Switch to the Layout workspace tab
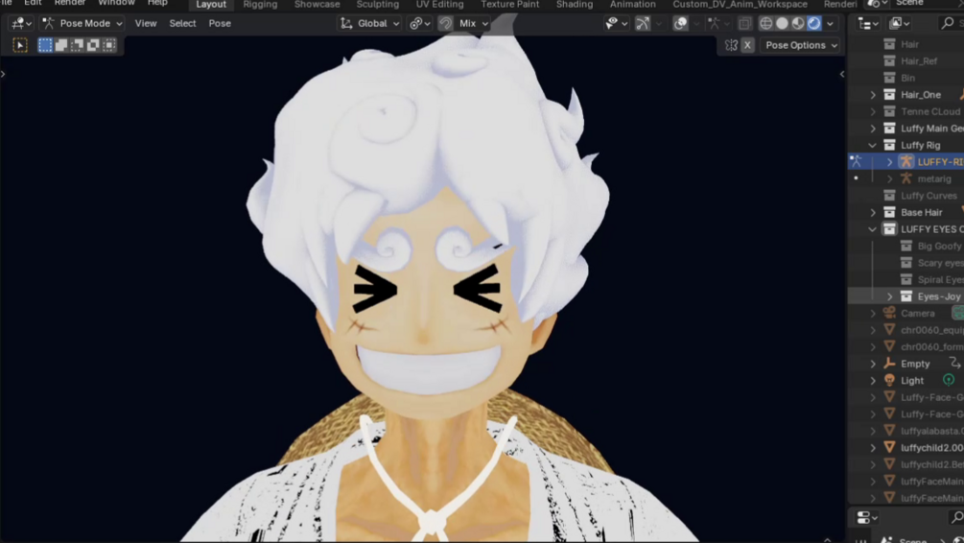Screen dimensions: 964x543 click(211, 4)
